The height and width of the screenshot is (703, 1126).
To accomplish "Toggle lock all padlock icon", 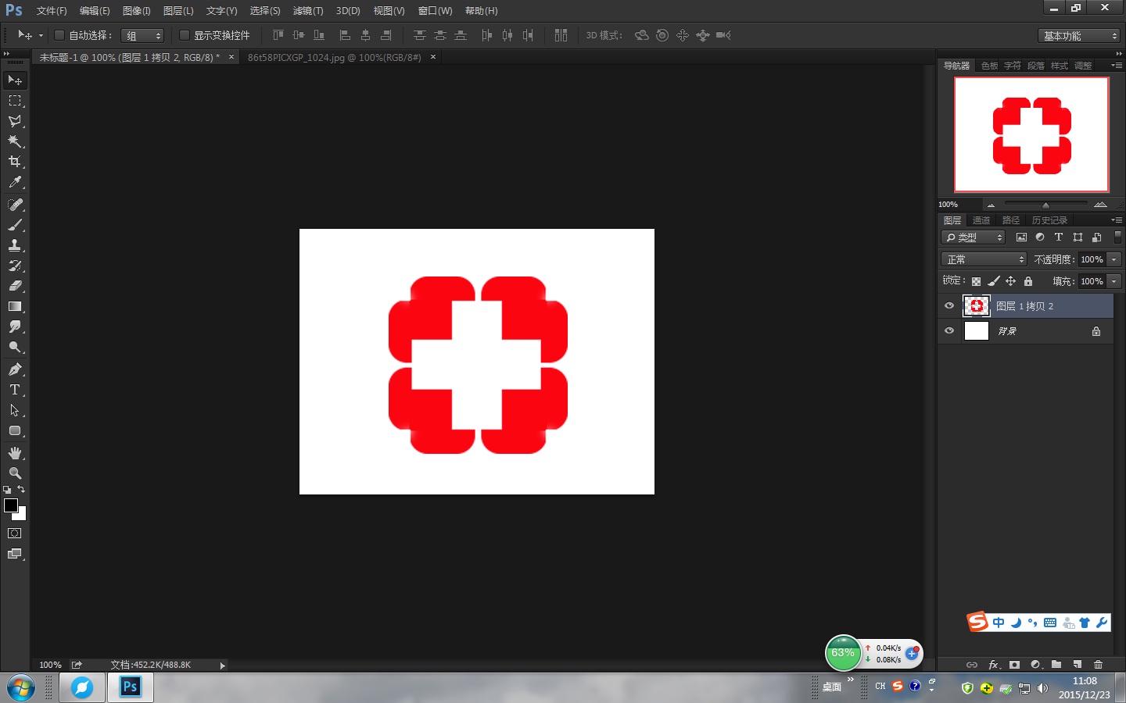I will click(1028, 281).
